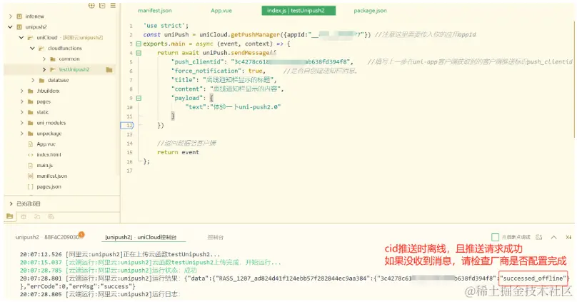
Task: Expand the pages folder chevron
Action: 21,101
